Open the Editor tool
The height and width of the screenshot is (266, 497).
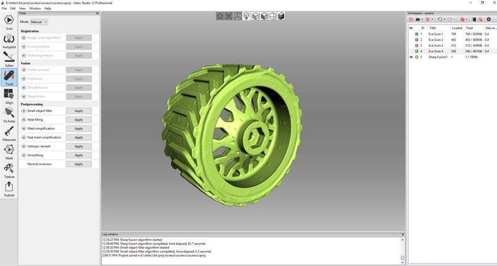pyautogui.click(x=9, y=58)
